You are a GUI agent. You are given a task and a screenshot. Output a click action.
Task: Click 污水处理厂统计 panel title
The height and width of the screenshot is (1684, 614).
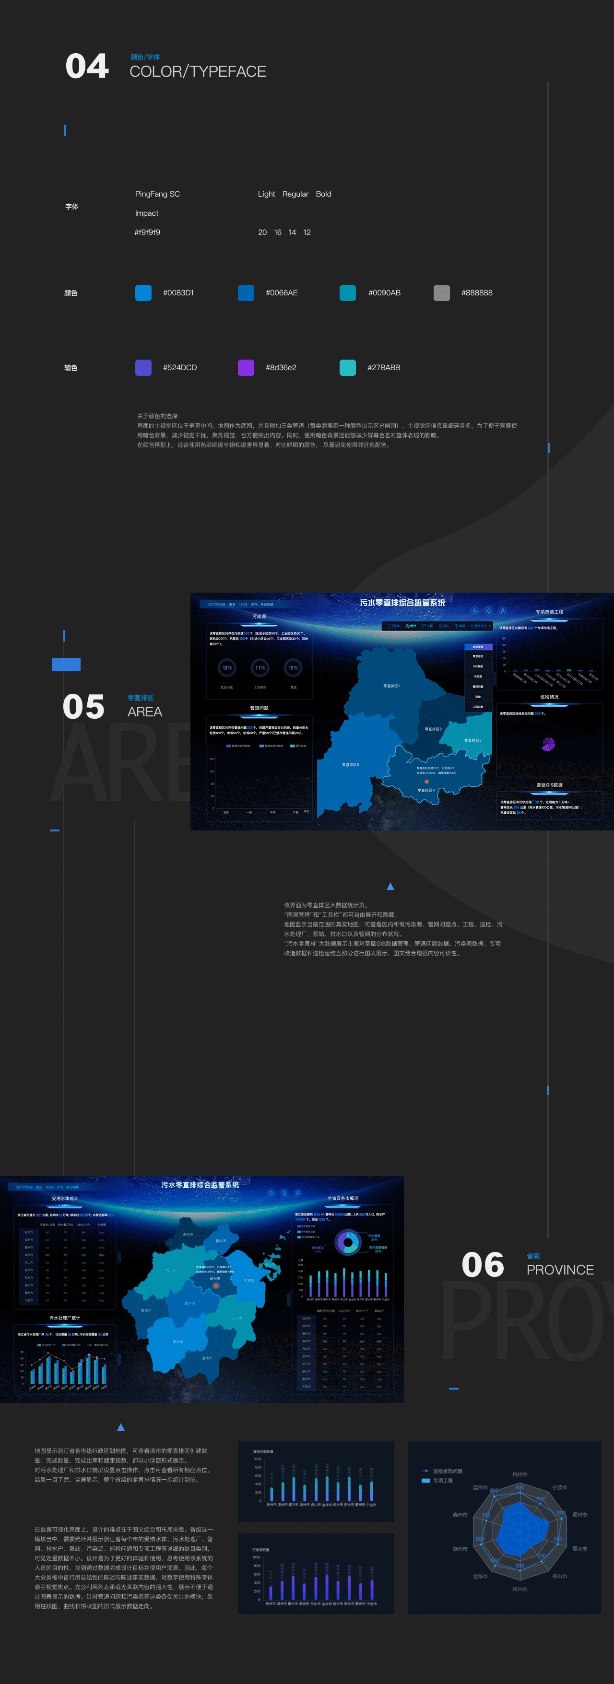coord(65,1318)
